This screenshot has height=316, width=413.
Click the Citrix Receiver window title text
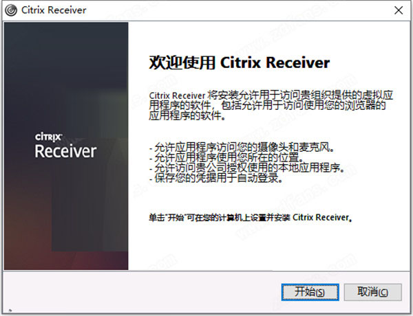click(x=54, y=10)
